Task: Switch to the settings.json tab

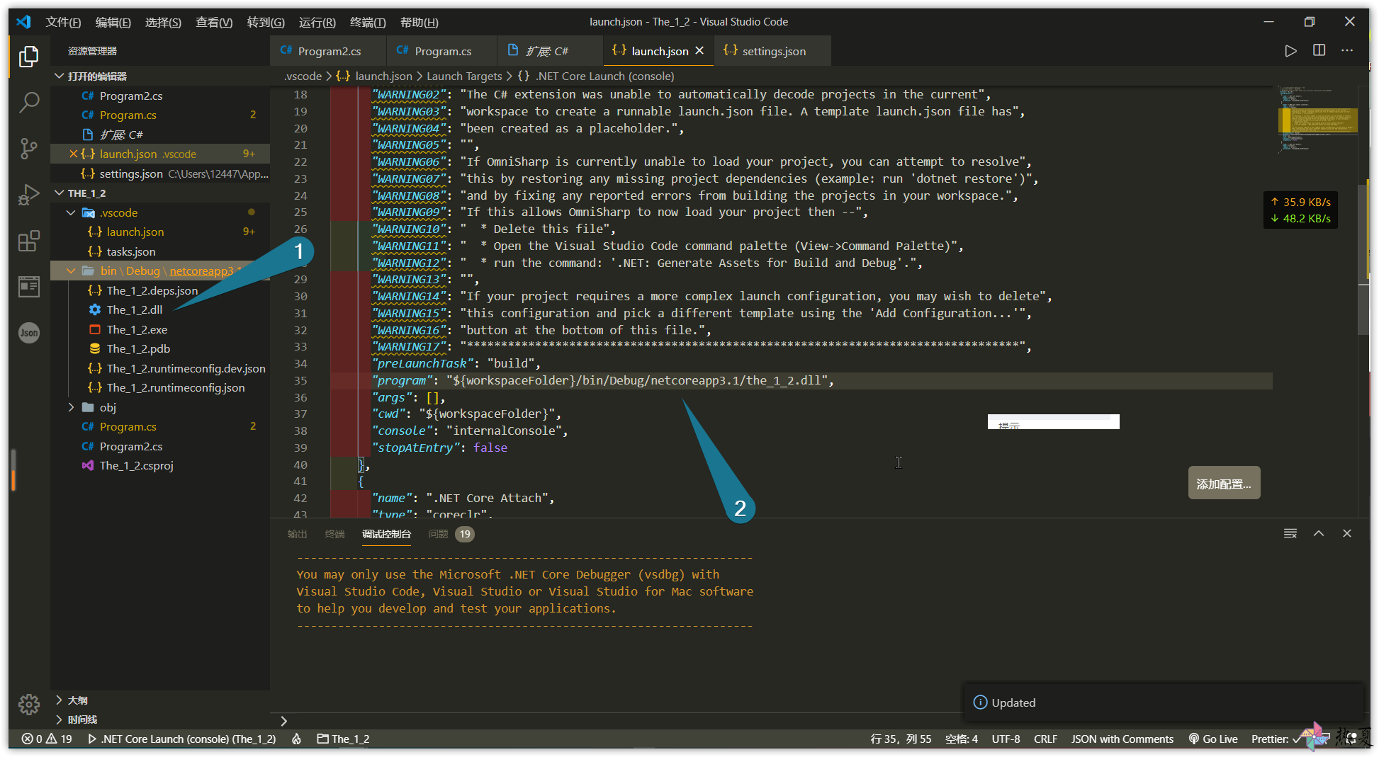Action: point(773,51)
